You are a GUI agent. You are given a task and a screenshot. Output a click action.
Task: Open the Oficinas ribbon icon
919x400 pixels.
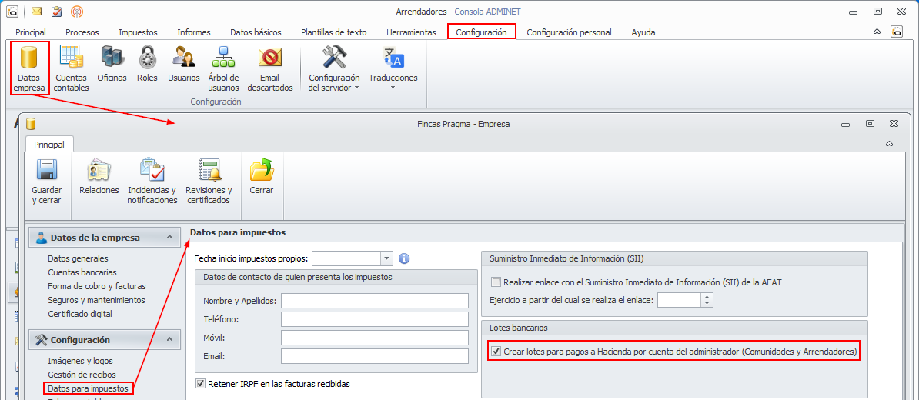click(x=112, y=65)
